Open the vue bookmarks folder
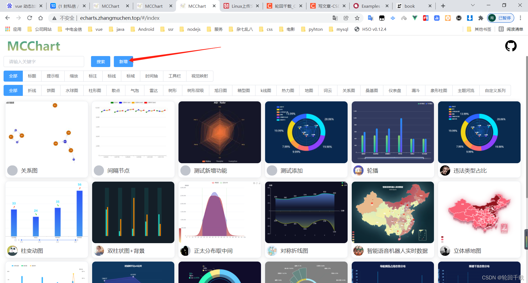This screenshot has width=528, height=283. pos(95,29)
